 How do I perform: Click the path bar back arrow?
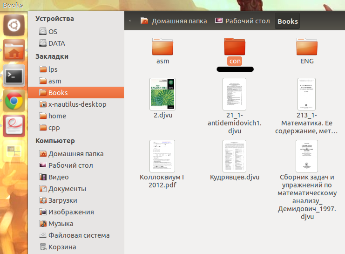coord(129,21)
